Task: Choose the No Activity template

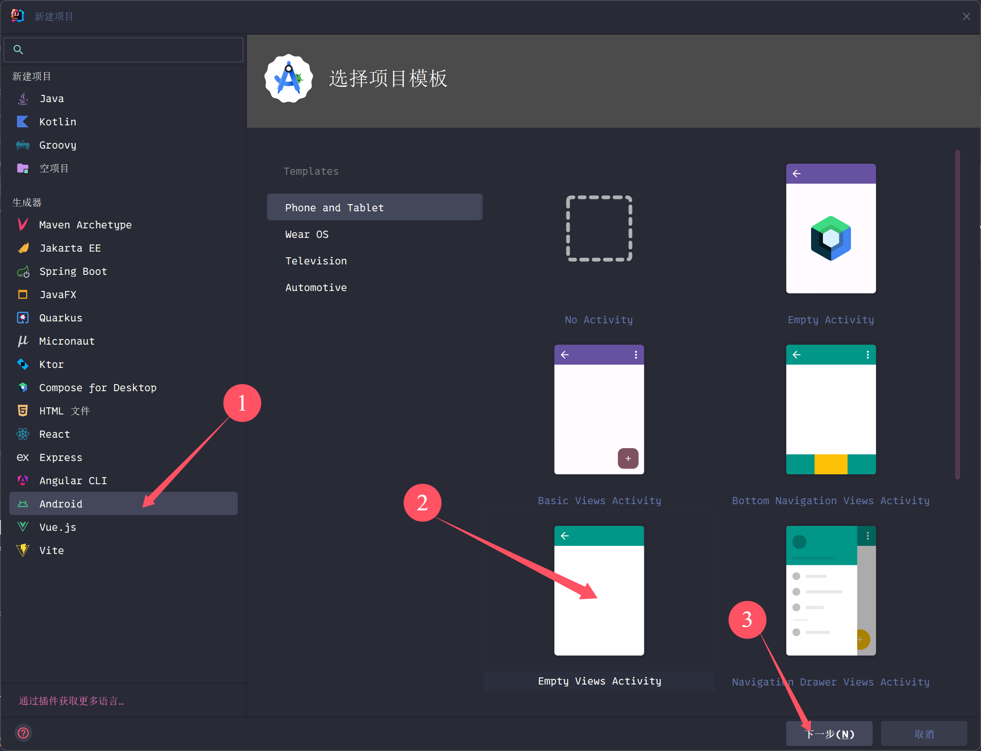Action: coord(599,229)
